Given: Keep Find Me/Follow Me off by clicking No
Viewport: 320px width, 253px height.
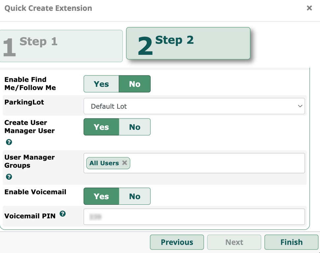Looking at the screenshot, I should click(x=134, y=84).
